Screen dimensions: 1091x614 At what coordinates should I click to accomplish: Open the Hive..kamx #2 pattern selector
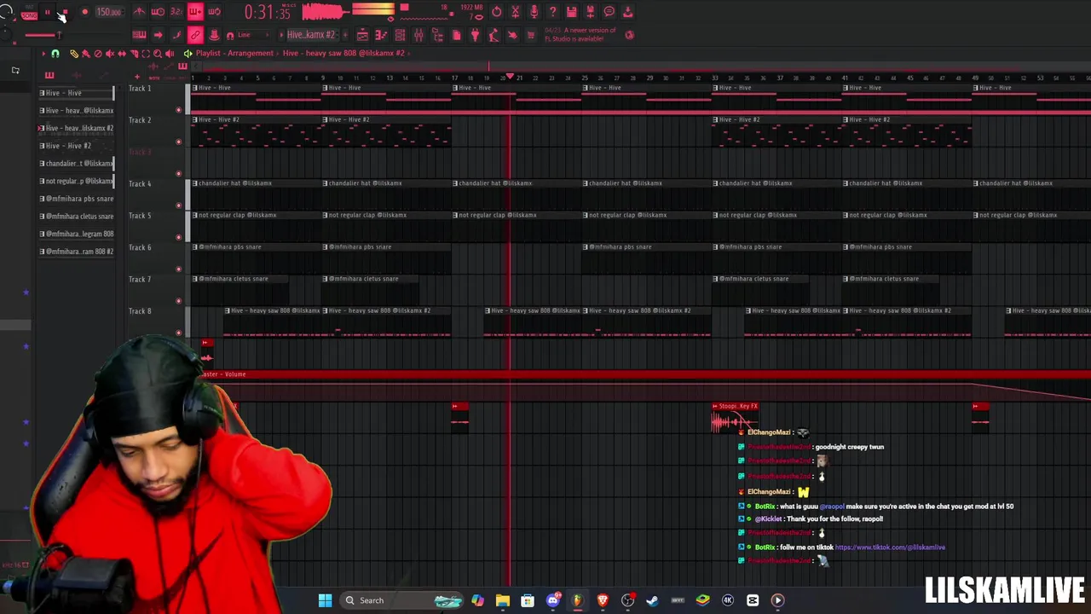[310, 35]
